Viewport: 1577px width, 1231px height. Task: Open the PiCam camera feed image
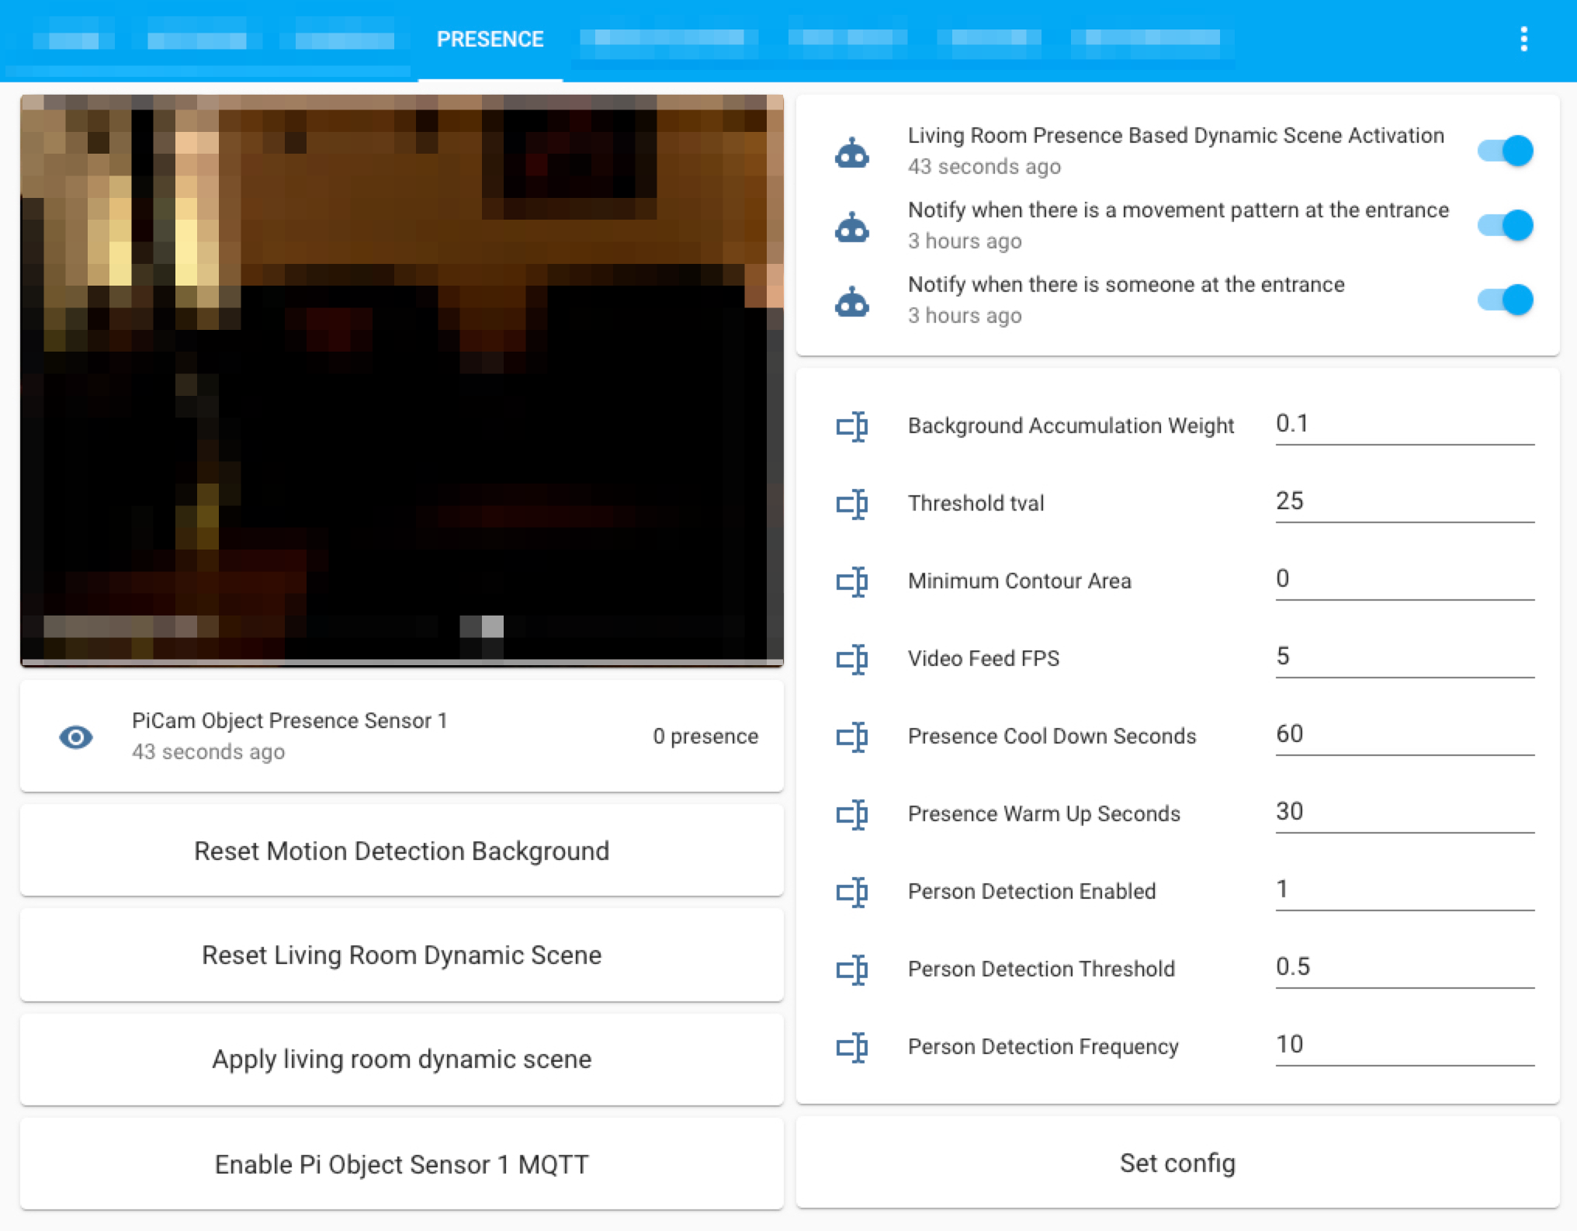click(401, 380)
